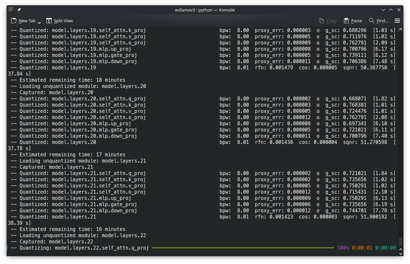
Task: Click model.layers.21.mlp.down_proj entry
Action: 94,211
